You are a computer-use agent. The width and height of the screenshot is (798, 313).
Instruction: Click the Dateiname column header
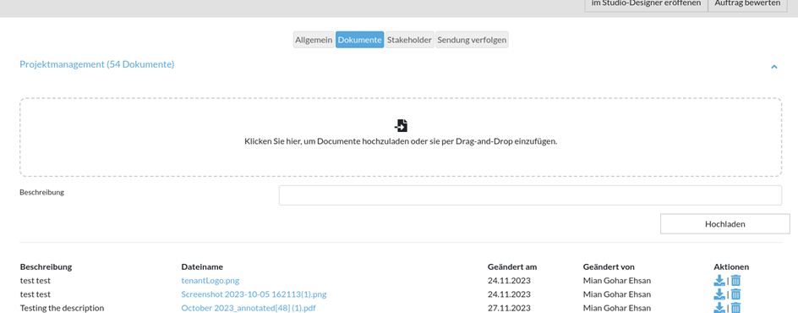tap(202, 266)
